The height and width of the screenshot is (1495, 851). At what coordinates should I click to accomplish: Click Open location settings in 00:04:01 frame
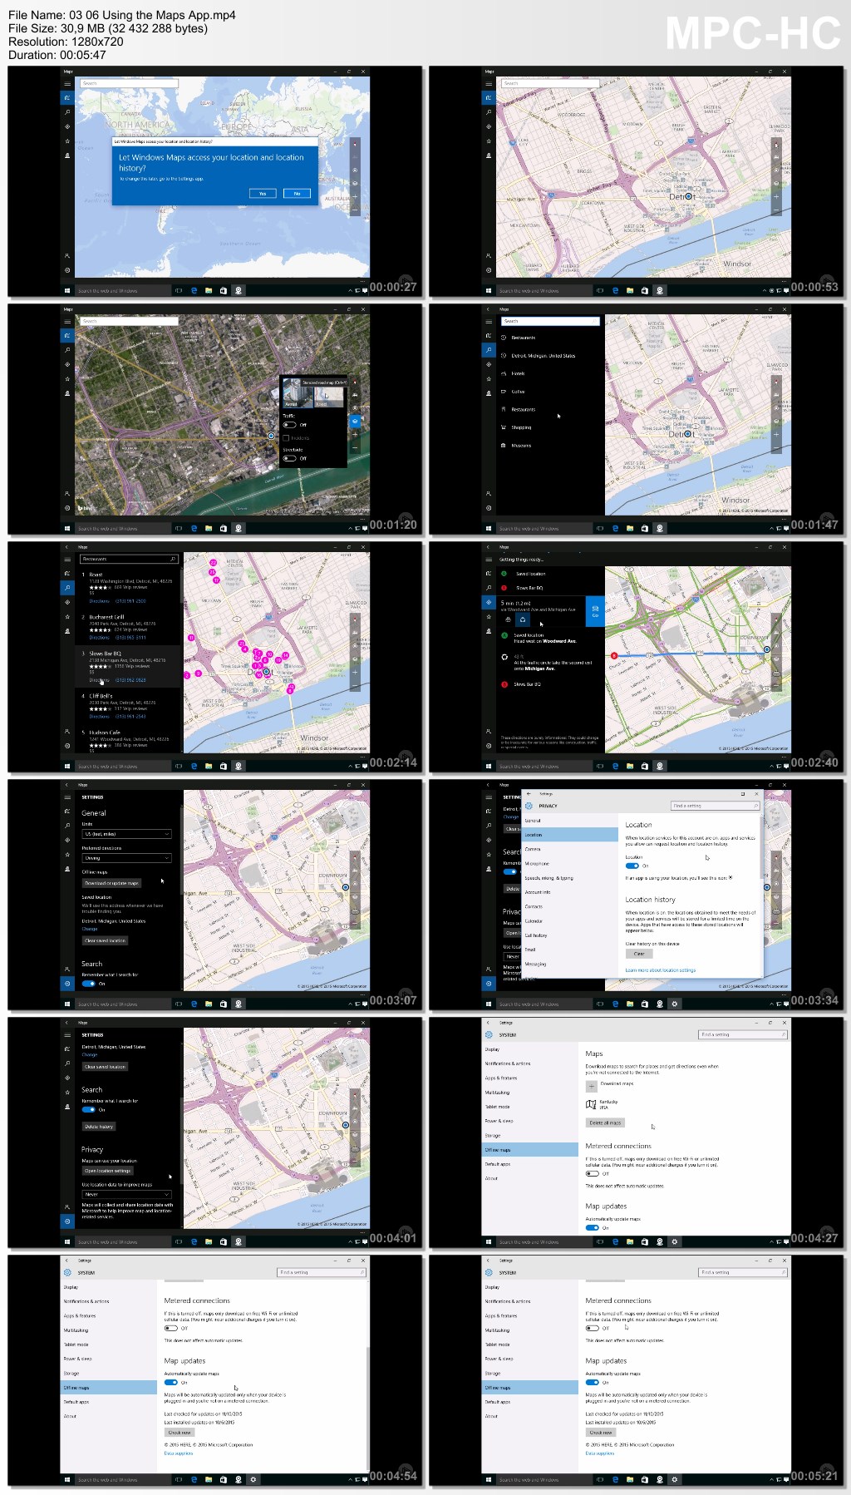107,1171
